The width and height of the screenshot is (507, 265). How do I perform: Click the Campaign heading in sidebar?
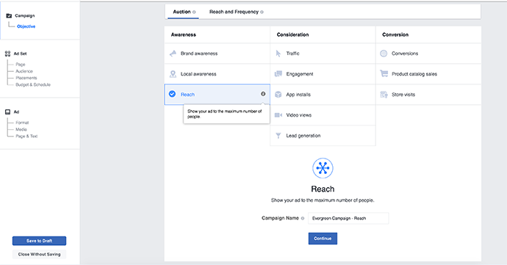pyautogui.click(x=24, y=15)
